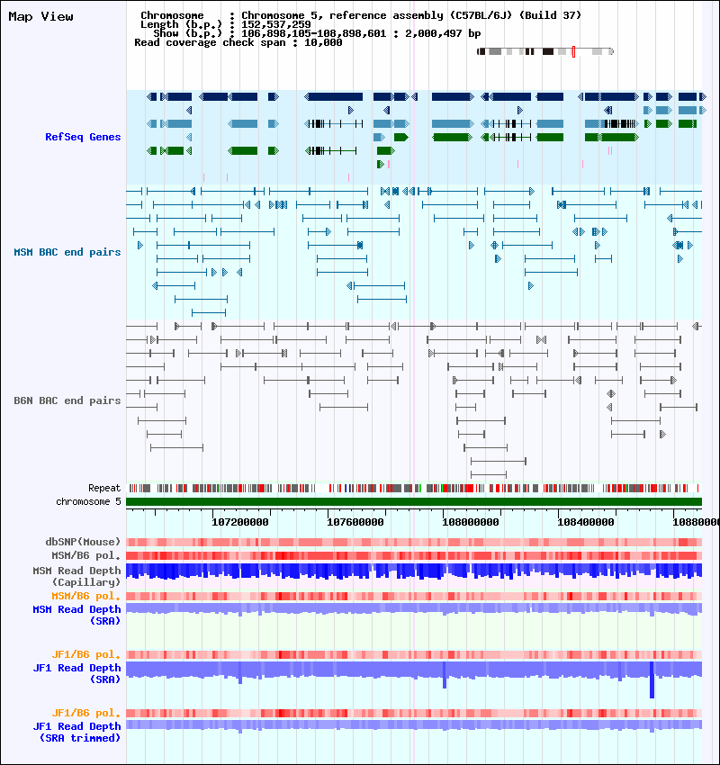Click the shown range 106,898,105-108,898,601 text

(314, 33)
